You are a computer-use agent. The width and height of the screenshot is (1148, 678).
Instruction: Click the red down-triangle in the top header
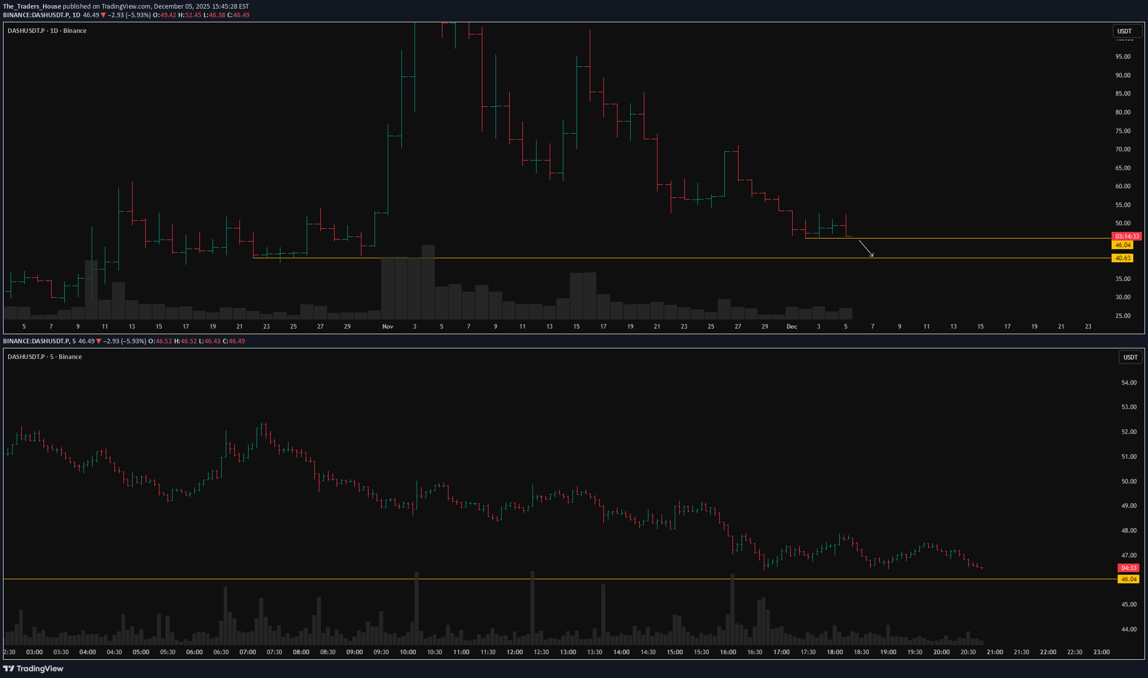[x=103, y=15]
